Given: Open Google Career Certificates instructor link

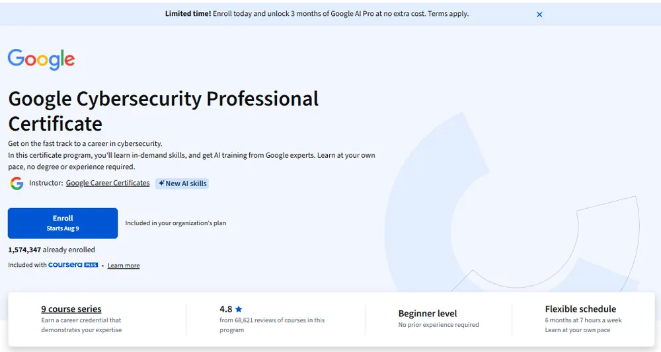Looking at the screenshot, I should coord(108,183).
